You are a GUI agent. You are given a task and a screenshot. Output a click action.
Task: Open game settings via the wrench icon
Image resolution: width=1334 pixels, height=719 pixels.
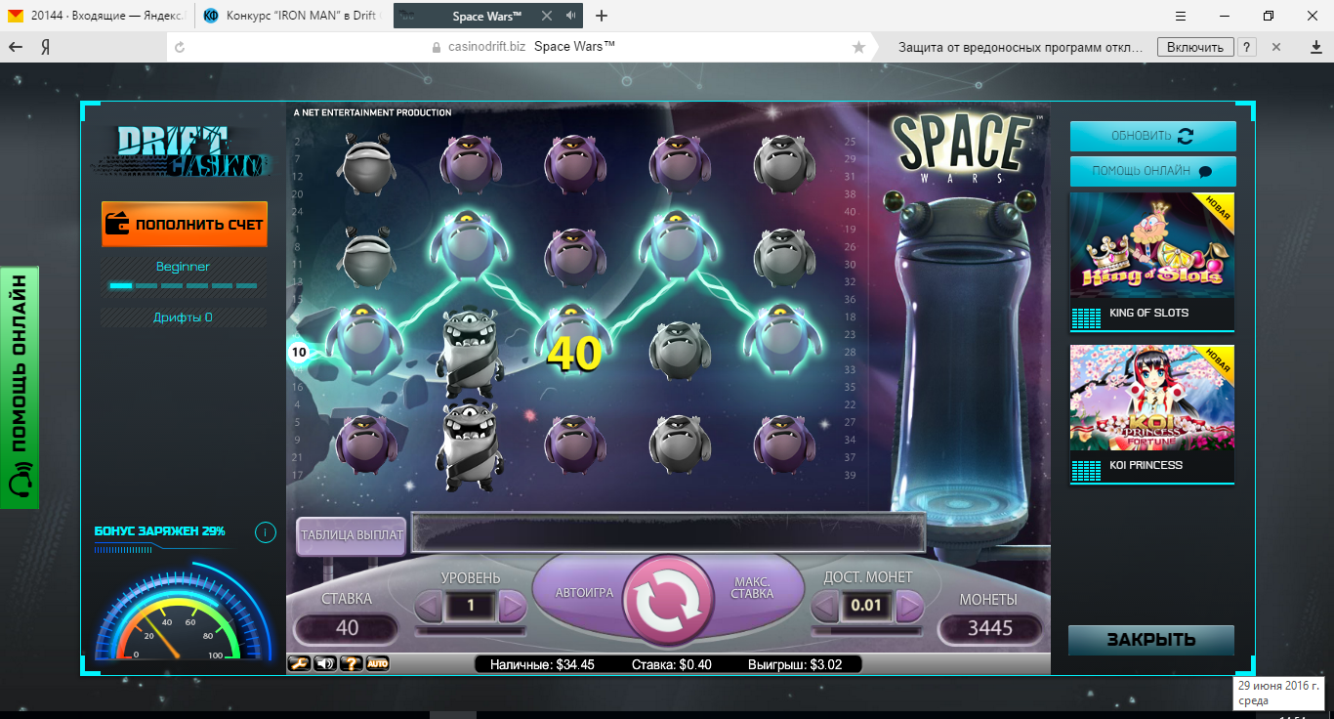pyautogui.click(x=299, y=663)
